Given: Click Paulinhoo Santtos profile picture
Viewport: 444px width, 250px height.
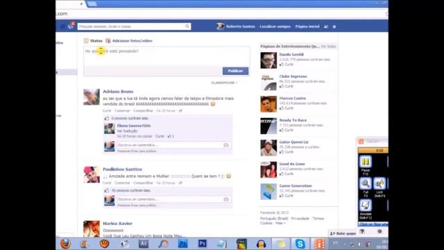Looking at the screenshot, I should 92,174.
